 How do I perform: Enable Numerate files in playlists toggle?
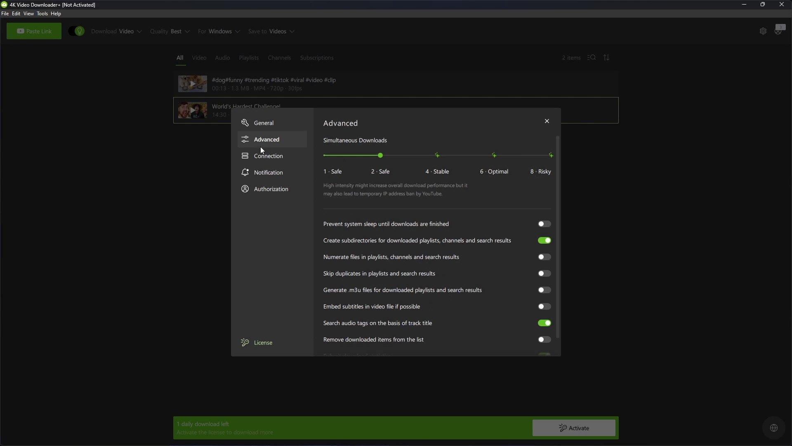click(x=544, y=257)
